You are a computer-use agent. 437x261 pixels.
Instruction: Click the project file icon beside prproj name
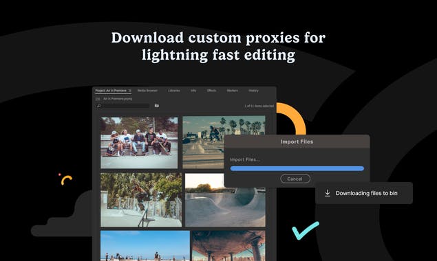tap(98, 99)
